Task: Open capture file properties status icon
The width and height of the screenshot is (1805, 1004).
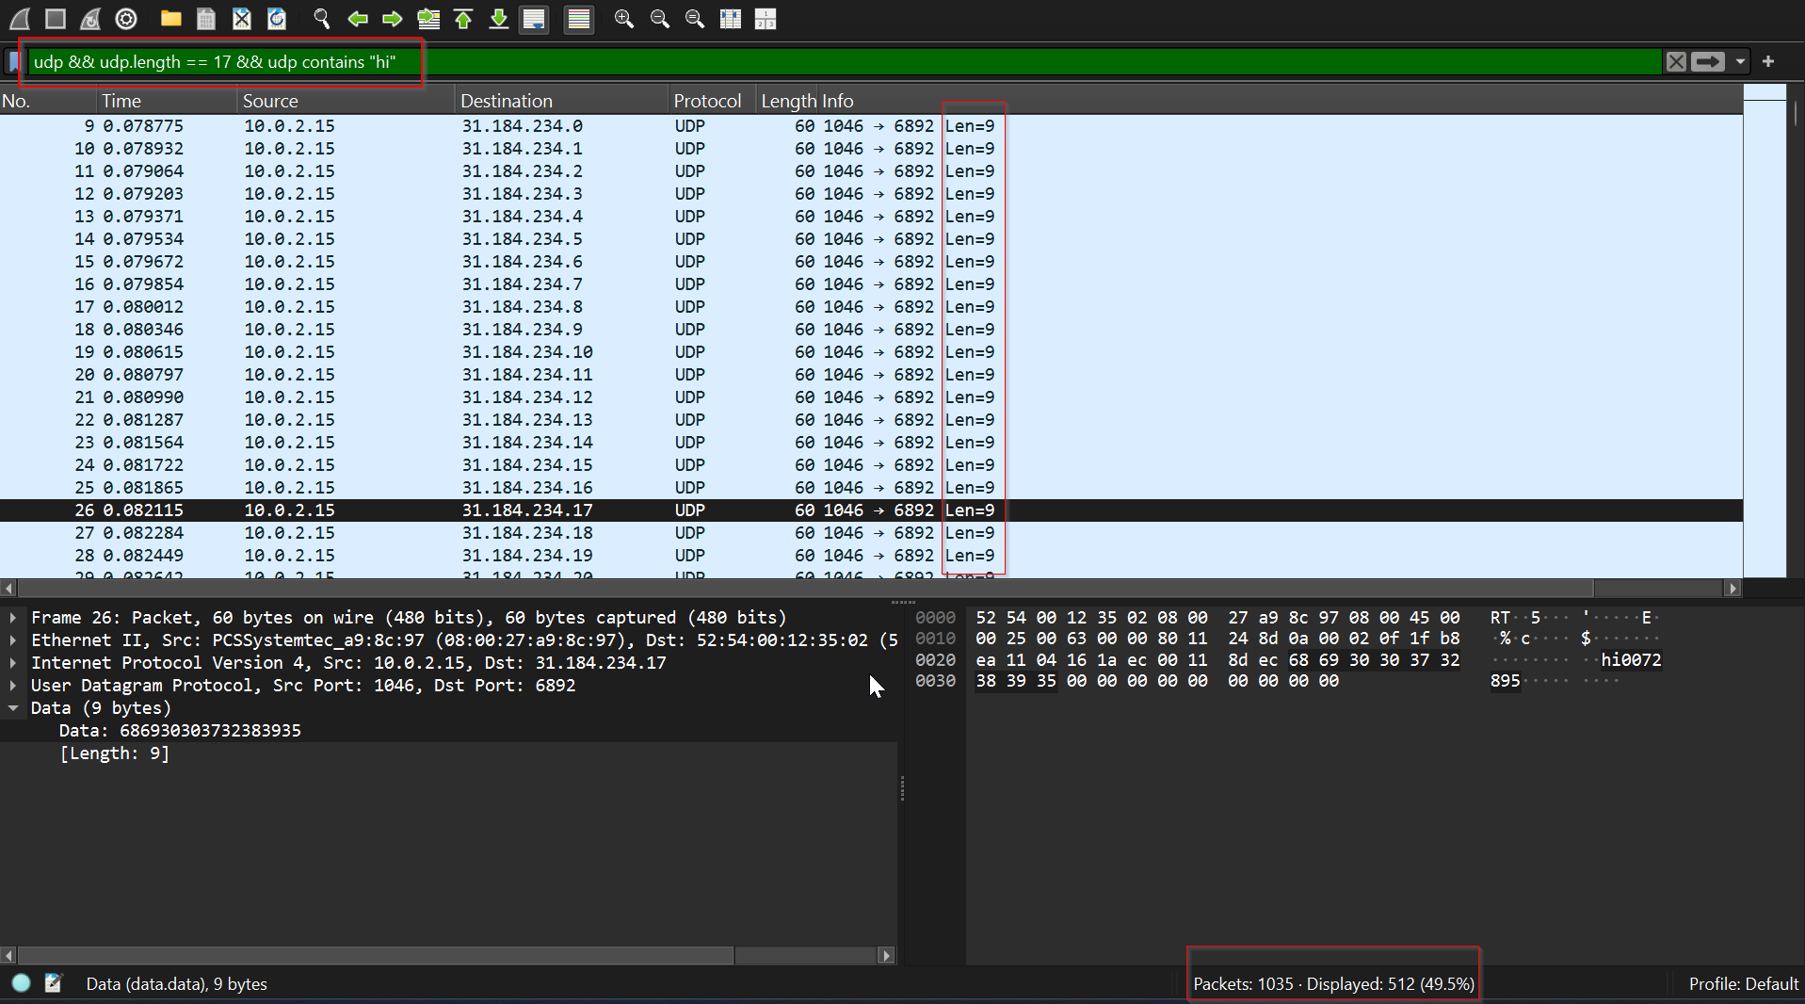Action: 54,983
